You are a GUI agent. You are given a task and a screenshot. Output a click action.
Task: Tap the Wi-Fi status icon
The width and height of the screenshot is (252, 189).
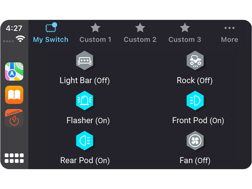(20, 39)
